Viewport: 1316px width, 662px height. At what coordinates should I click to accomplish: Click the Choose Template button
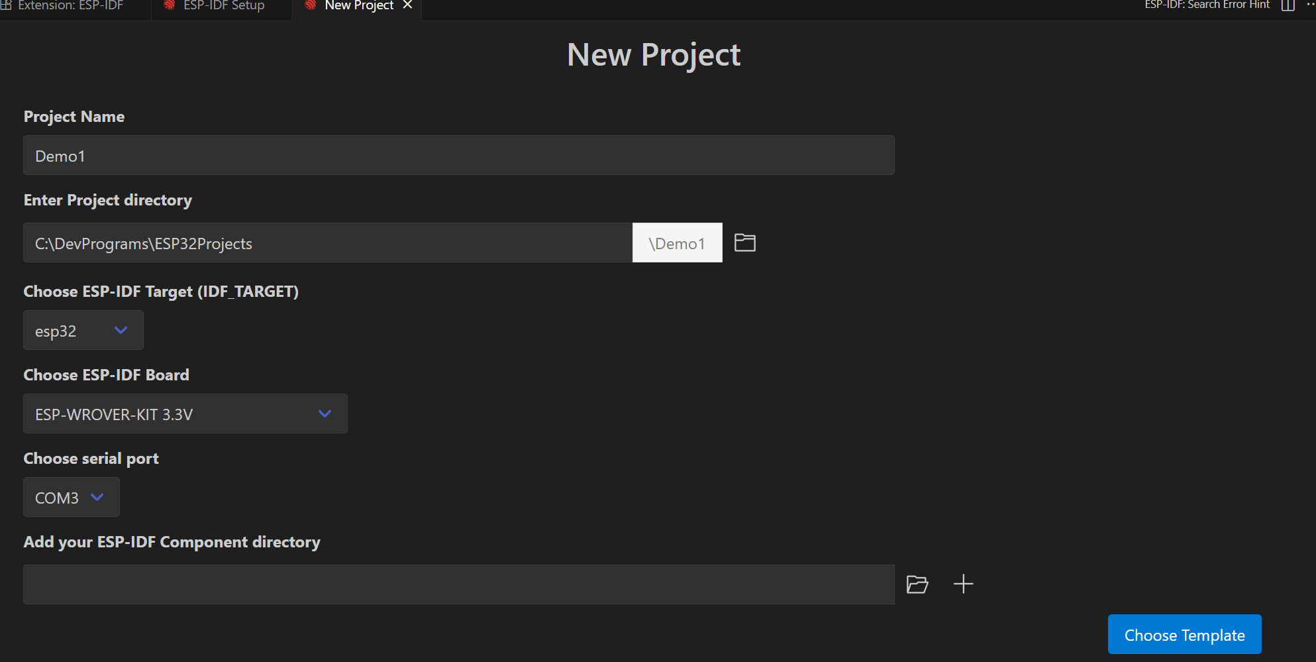click(1184, 634)
